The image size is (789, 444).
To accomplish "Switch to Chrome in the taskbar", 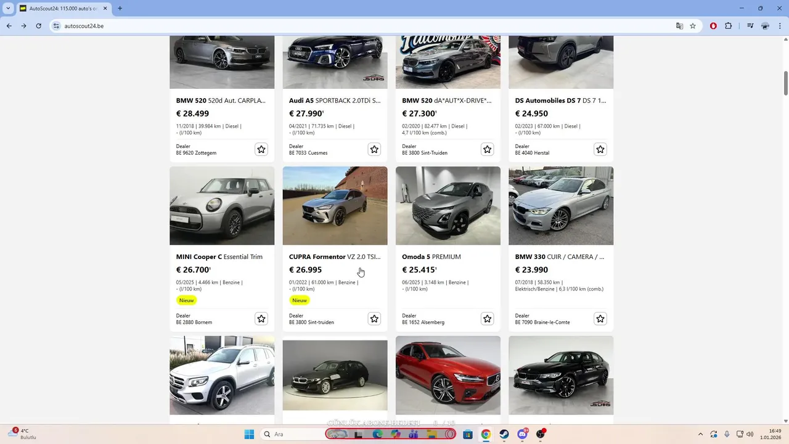I will click(x=486, y=434).
